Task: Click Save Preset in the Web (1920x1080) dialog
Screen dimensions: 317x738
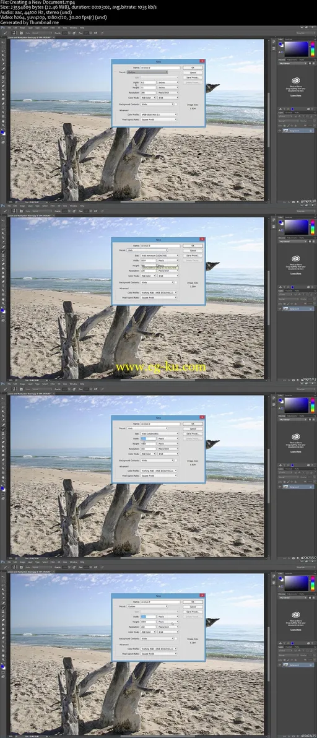Action: click(193, 434)
